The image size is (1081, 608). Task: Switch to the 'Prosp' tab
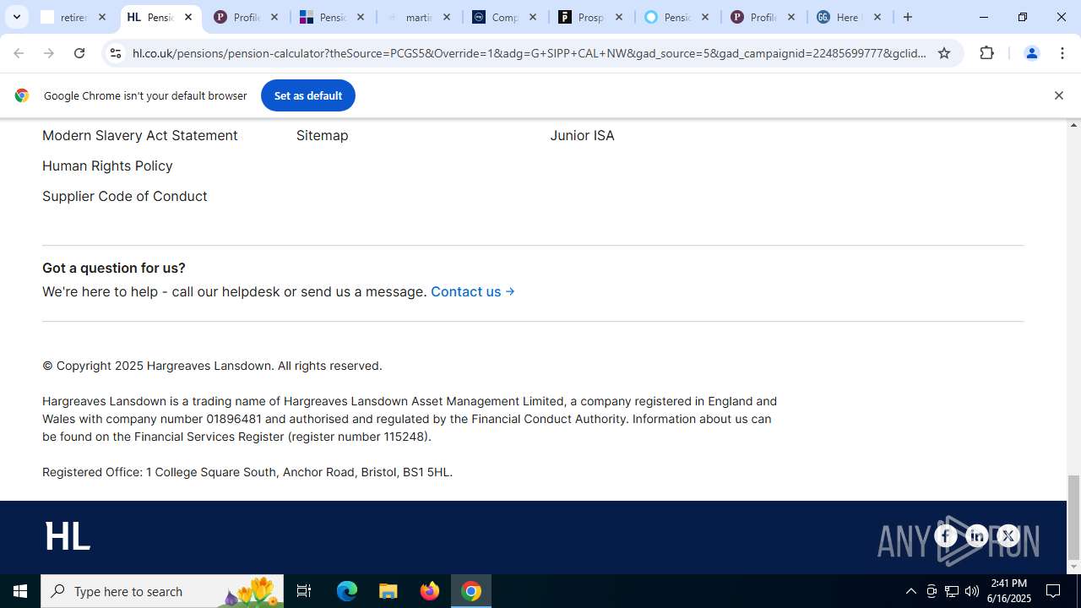591,17
